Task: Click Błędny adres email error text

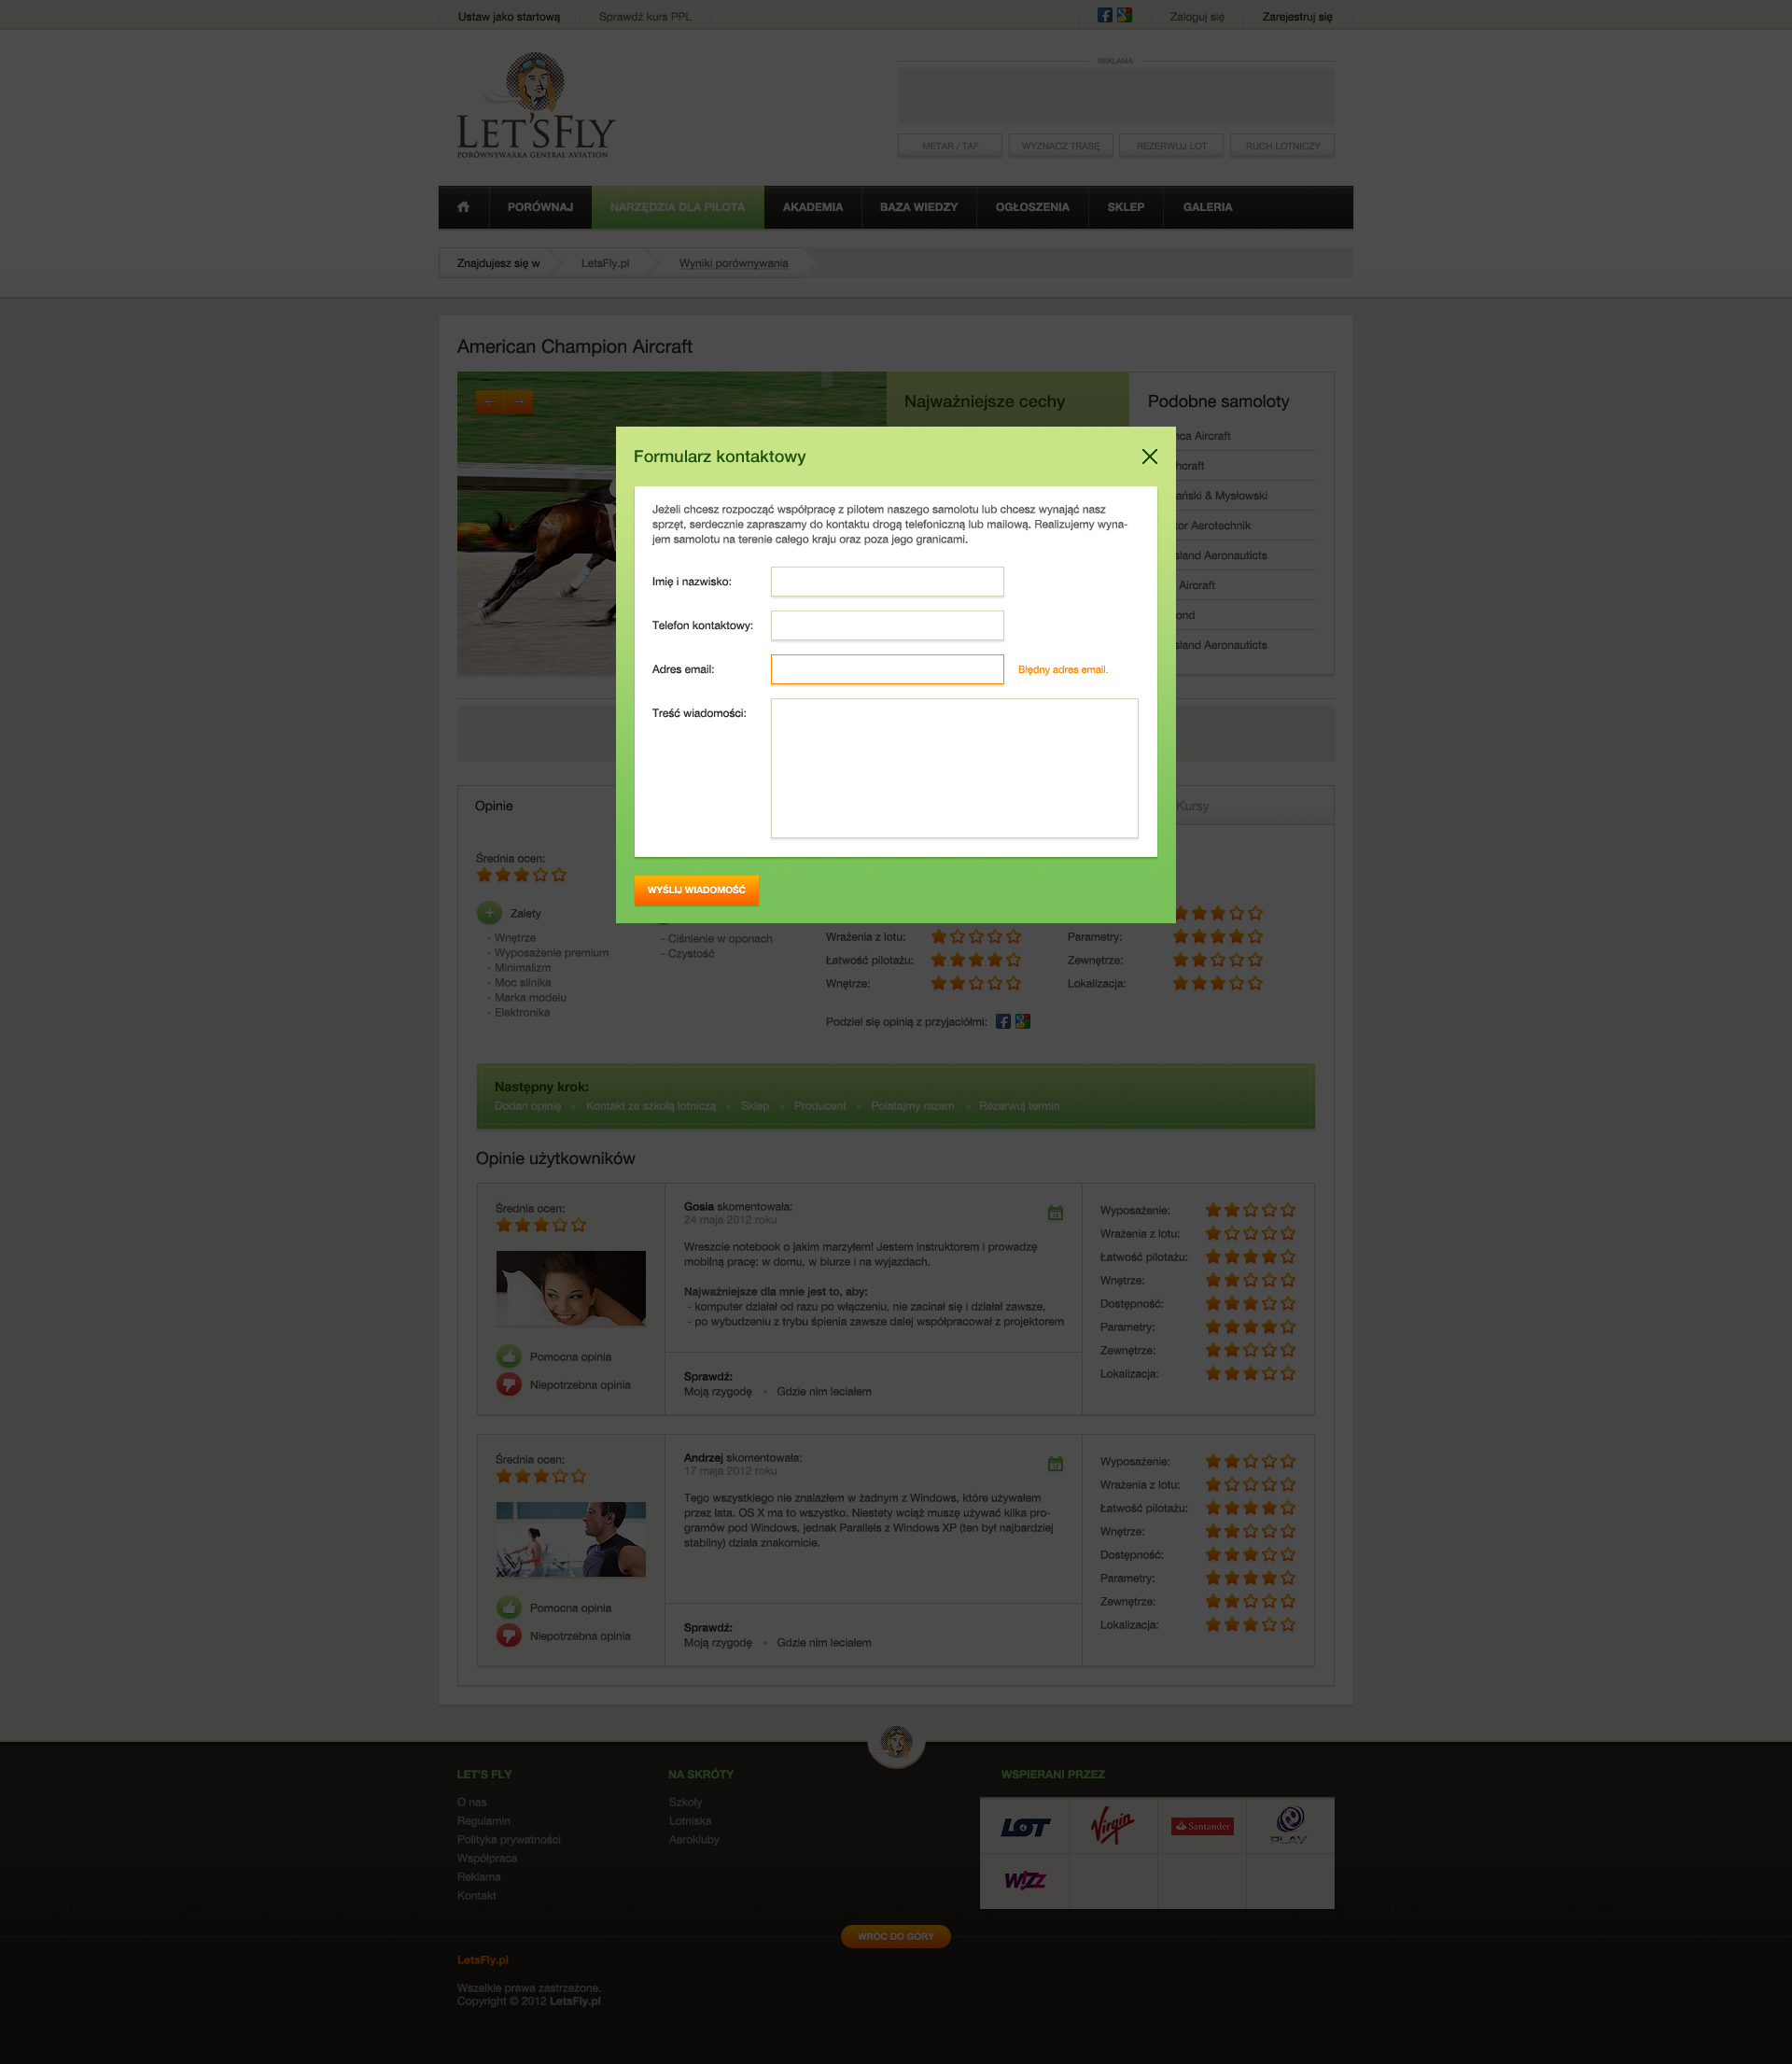Action: coord(1063,670)
